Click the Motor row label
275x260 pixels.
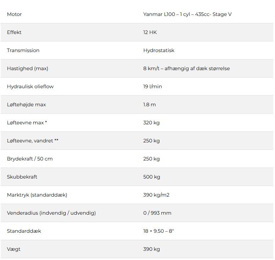point(14,15)
